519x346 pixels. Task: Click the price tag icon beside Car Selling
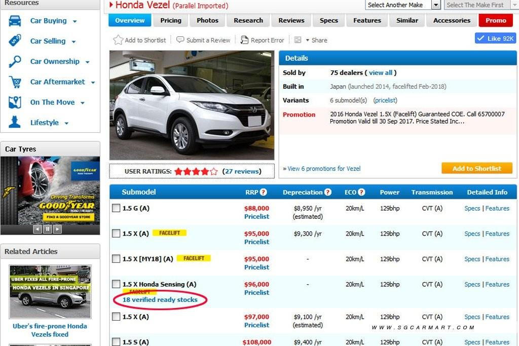15,41
